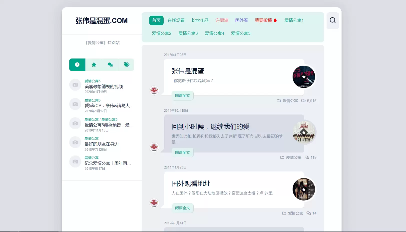Screen dimensions: 406x232
Task: Click author avatar next to 张伟是混蛋 post
Action: (x=154, y=90)
